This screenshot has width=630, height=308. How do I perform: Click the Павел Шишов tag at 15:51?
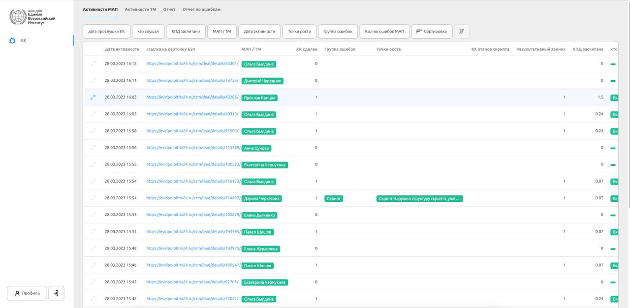257,232
